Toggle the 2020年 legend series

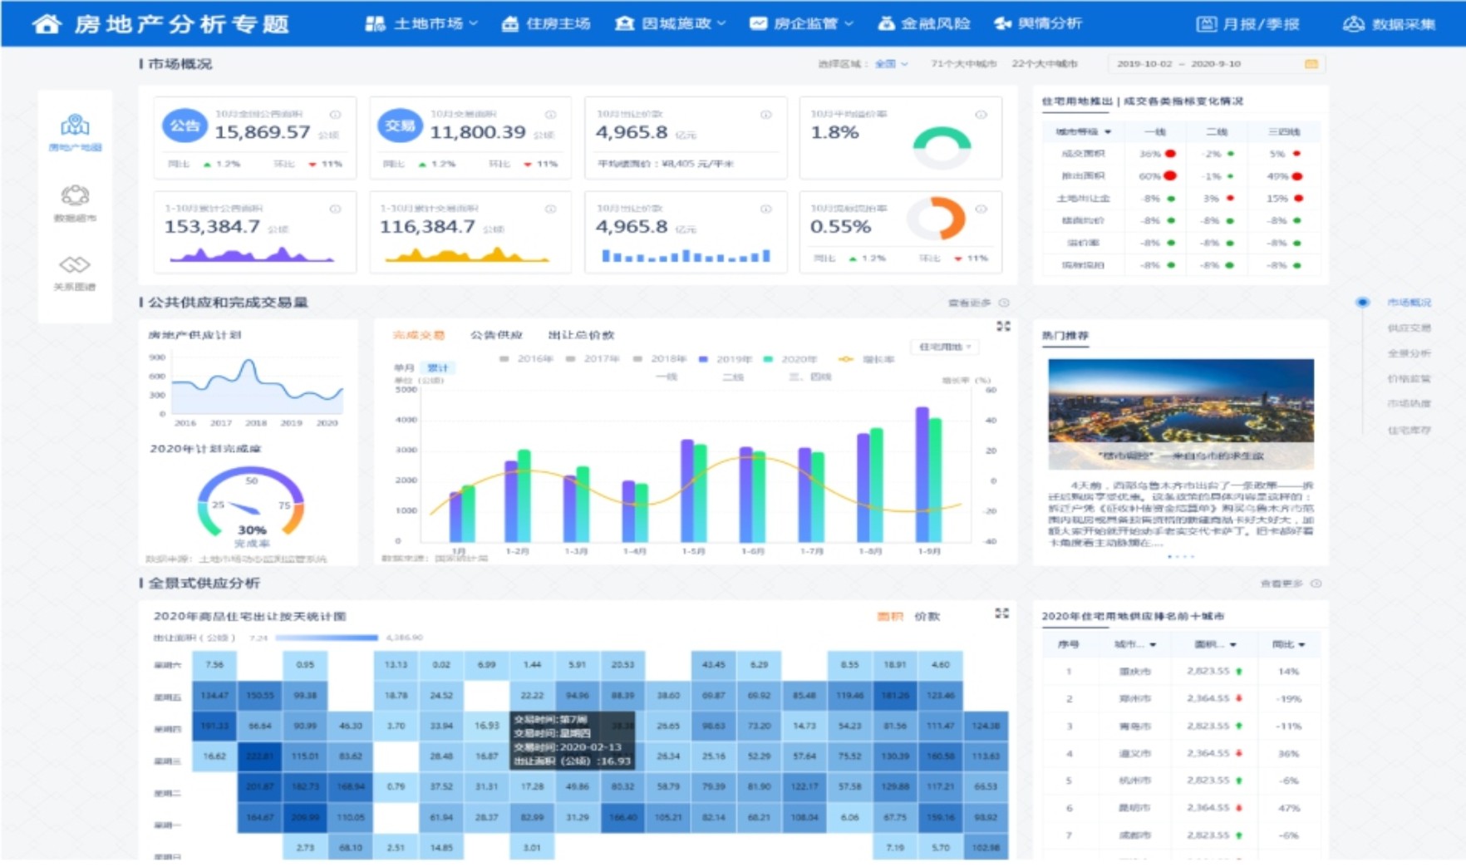[x=791, y=359]
